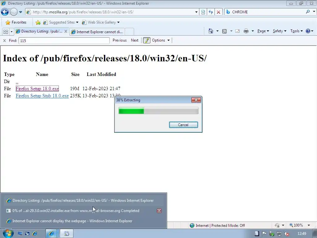317x238 pixels.
Task: Open the zoom level dropdown arrow
Action: click(309, 225)
